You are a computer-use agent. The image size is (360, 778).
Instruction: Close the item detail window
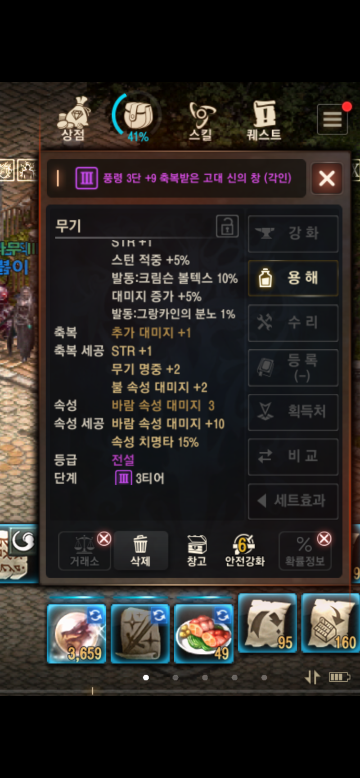tap(327, 178)
